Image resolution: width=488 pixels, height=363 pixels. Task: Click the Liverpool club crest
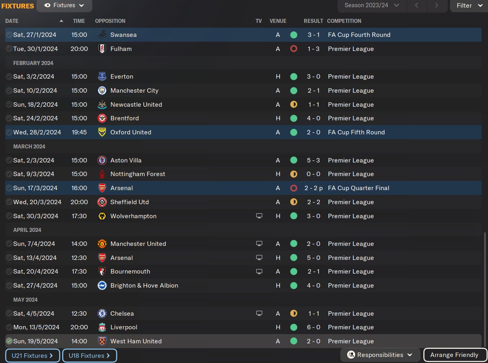point(102,327)
